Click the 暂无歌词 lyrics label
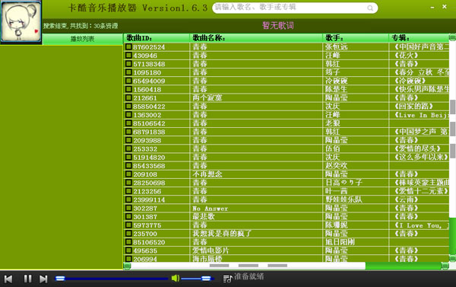 [278, 26]
